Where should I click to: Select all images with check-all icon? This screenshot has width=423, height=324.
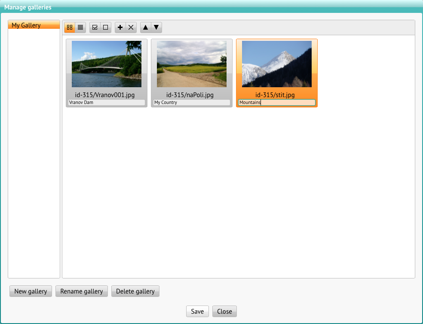(95, 27)
